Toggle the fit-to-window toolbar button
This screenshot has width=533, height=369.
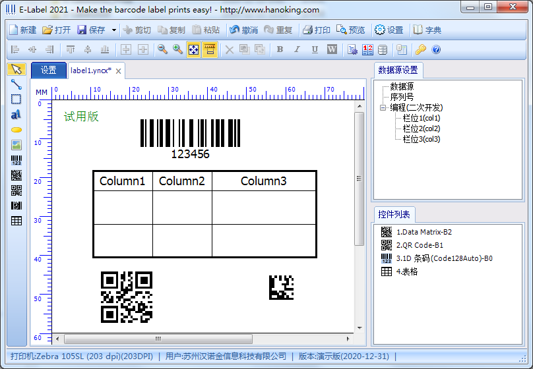point(193,50)
